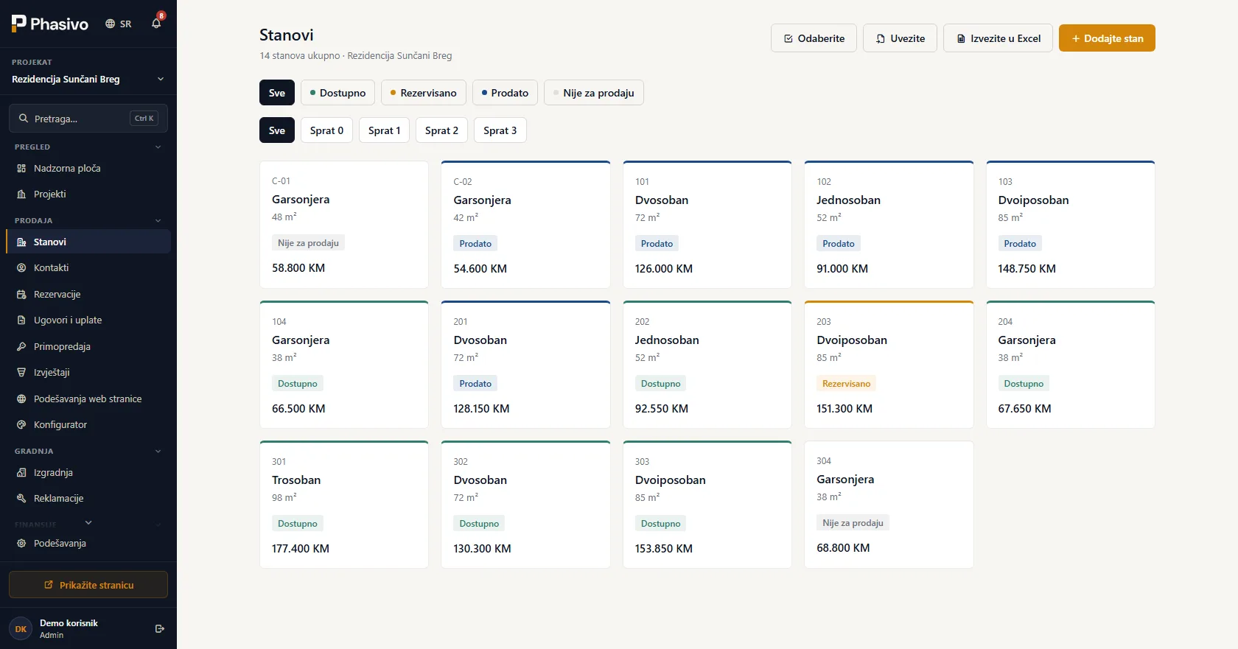The width and height of the screenshot is (1238, 649).
Task: Click the logout icon beside Demo korisnik
Action: pos(160,628)
